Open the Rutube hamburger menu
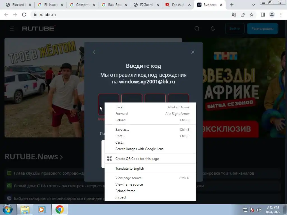 click(x=12, y=29)
